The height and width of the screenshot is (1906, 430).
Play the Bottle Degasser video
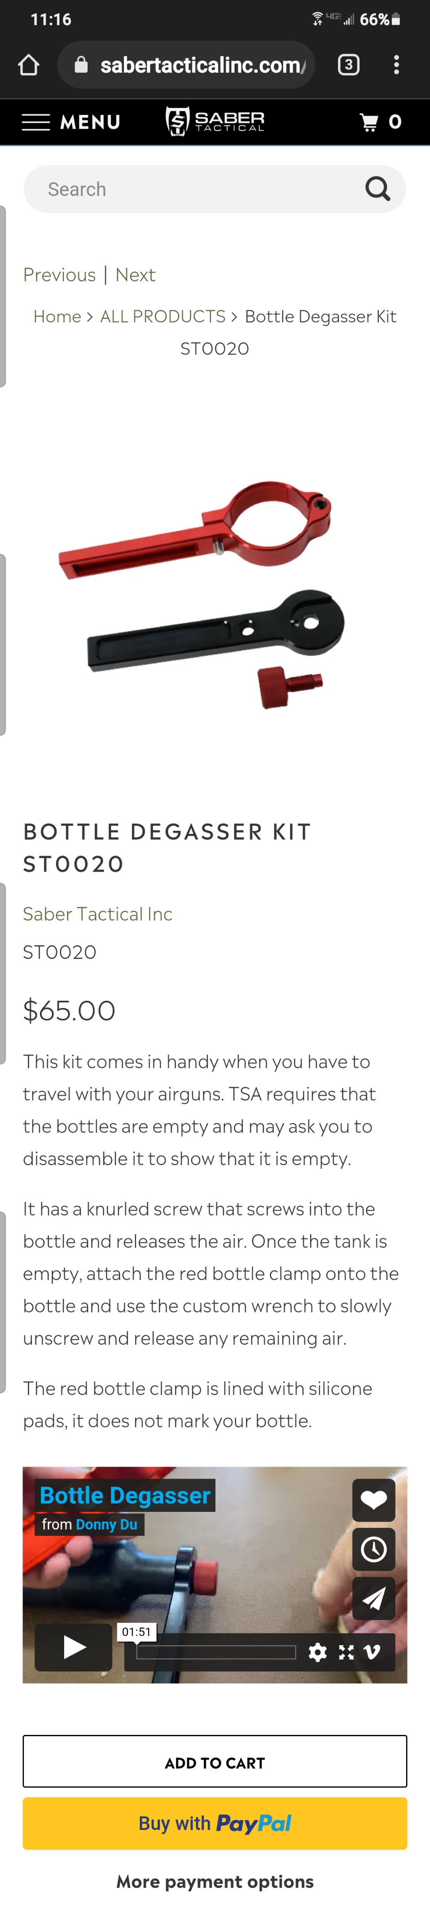[74, 1648]
